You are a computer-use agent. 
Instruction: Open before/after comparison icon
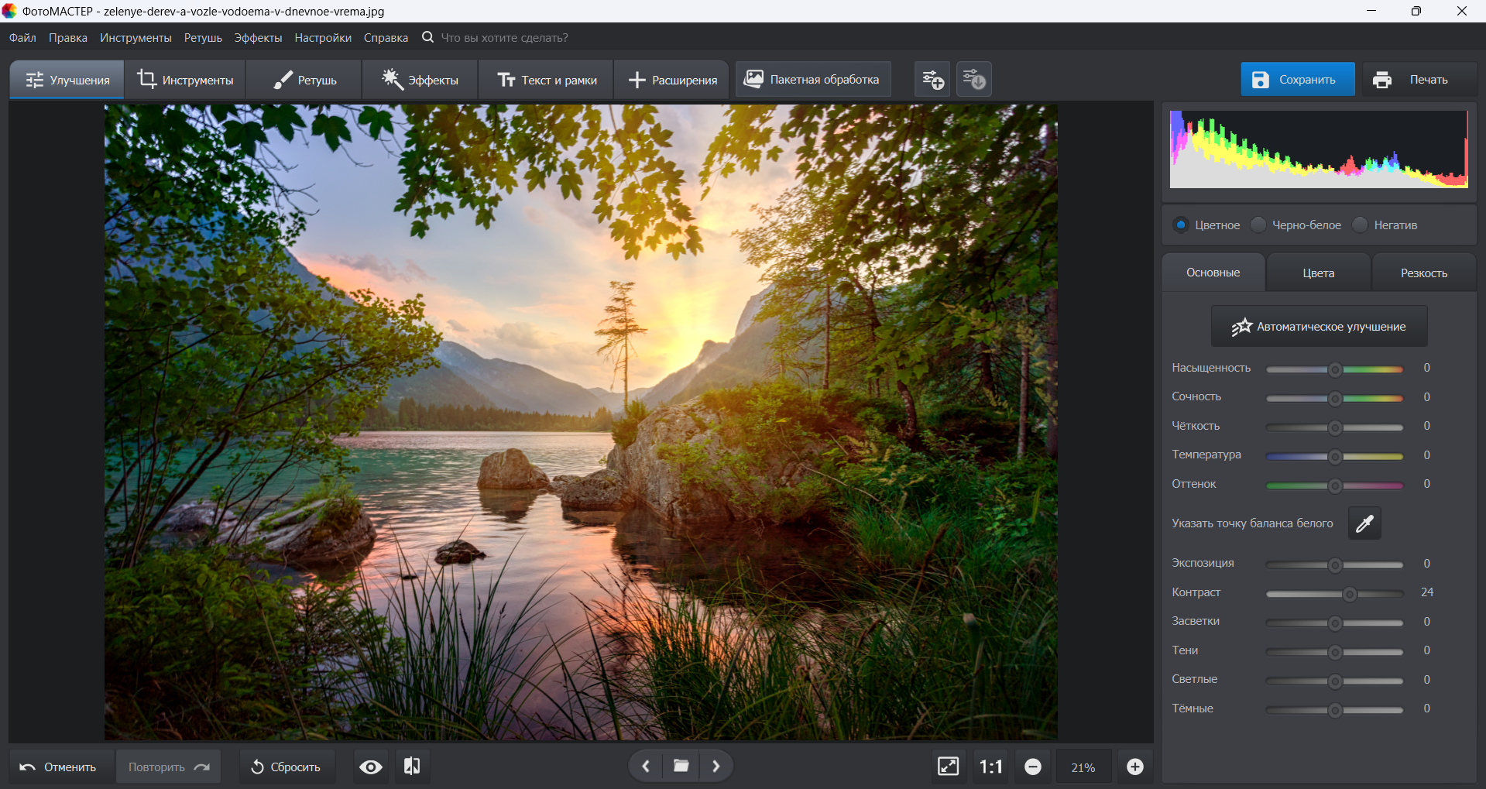412,767
